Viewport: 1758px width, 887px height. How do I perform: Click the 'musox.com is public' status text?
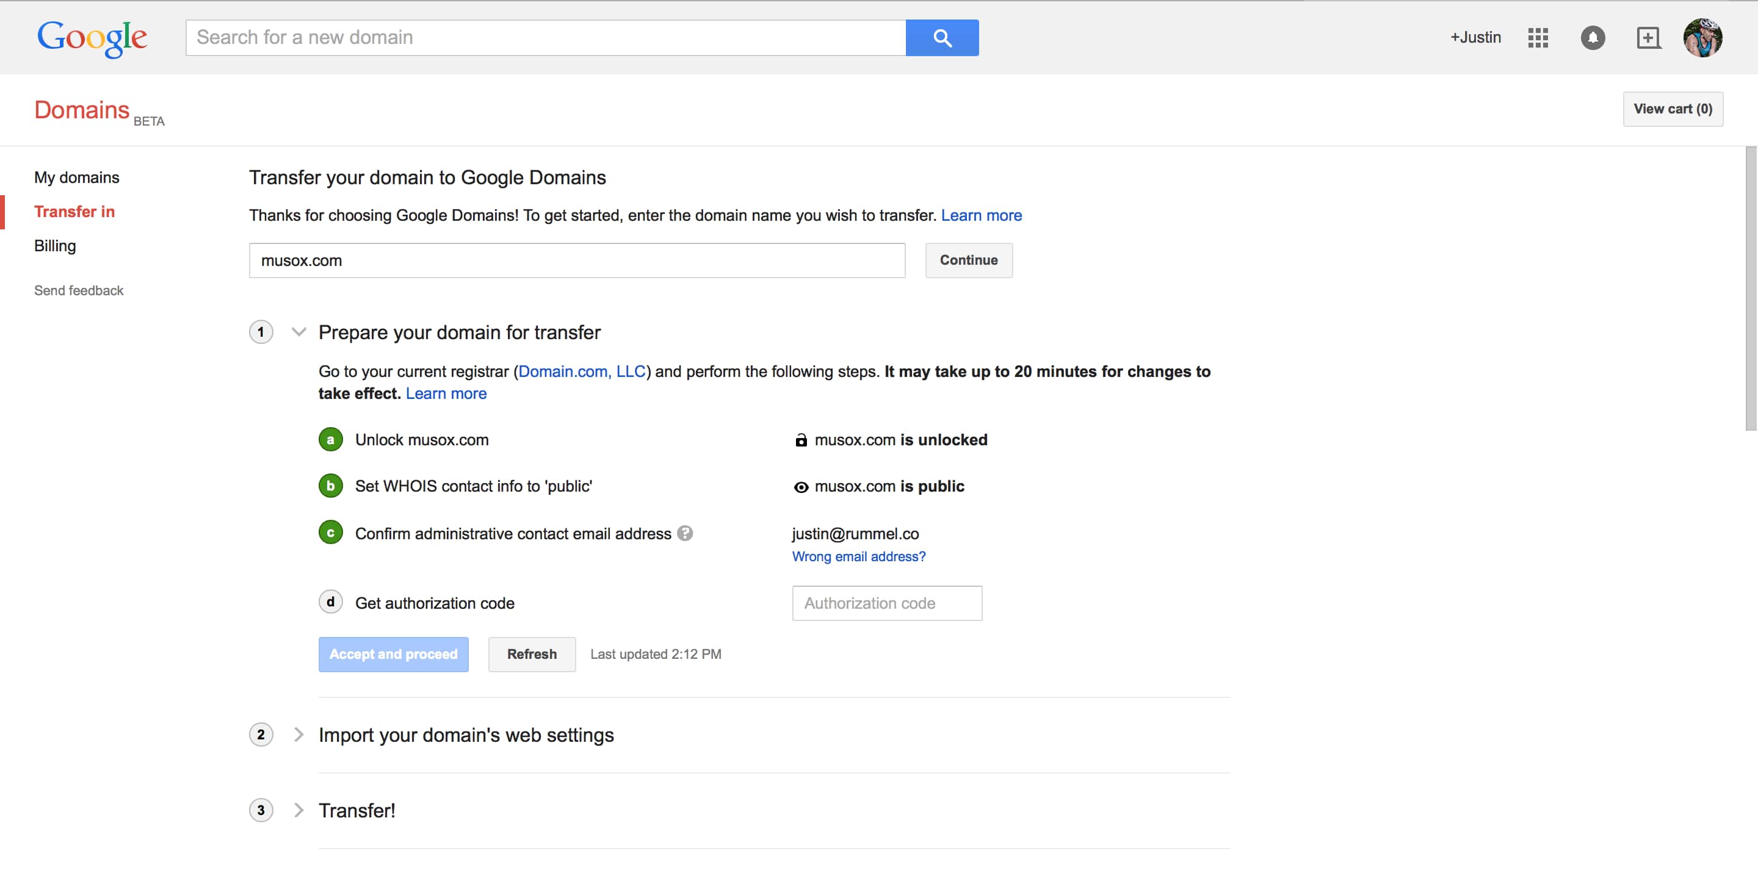click(x=889, y=486)
